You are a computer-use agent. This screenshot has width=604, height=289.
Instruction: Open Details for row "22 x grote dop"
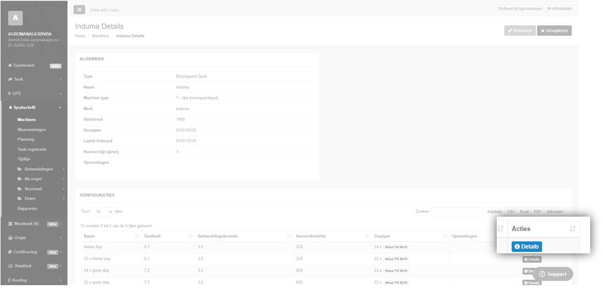tap(531, 283)
